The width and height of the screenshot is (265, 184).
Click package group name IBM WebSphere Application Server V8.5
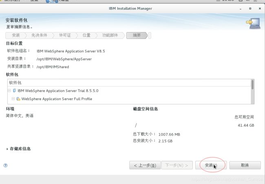tap(71, 51)
